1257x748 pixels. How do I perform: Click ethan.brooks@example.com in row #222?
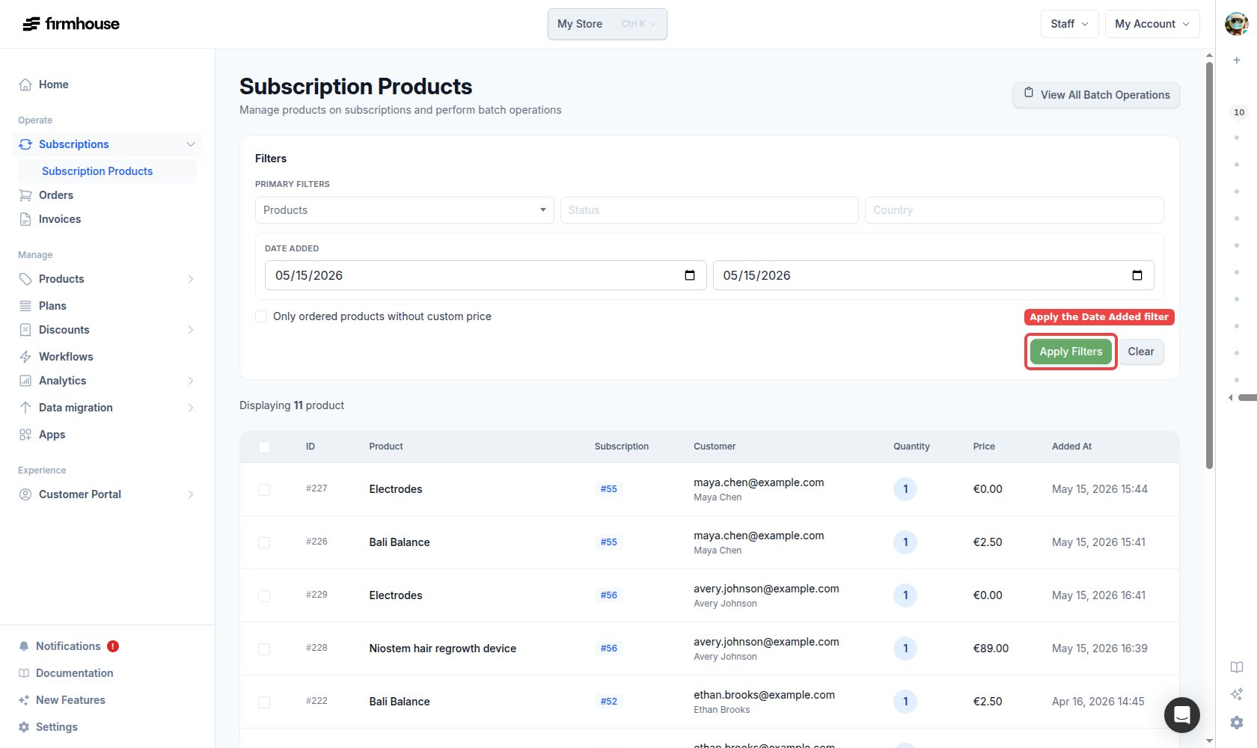point(764,695)
